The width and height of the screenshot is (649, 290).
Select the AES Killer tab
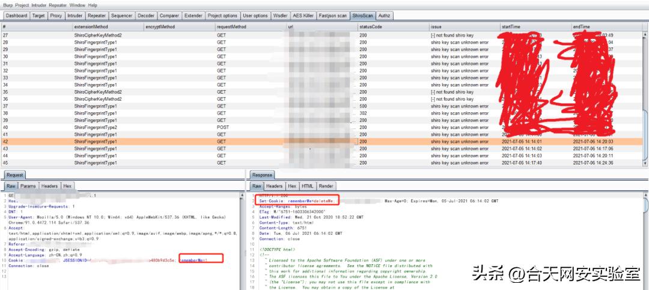pyautogui.click(x=302, y=16)
